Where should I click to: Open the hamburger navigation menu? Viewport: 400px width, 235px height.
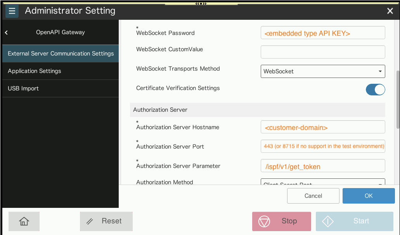point(12,11)
